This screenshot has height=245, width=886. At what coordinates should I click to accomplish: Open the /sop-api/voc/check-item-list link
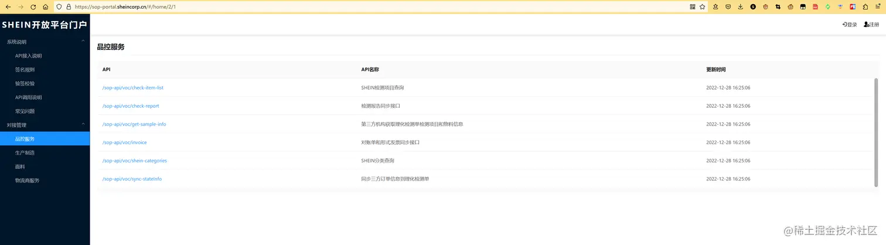coord(132,88)
